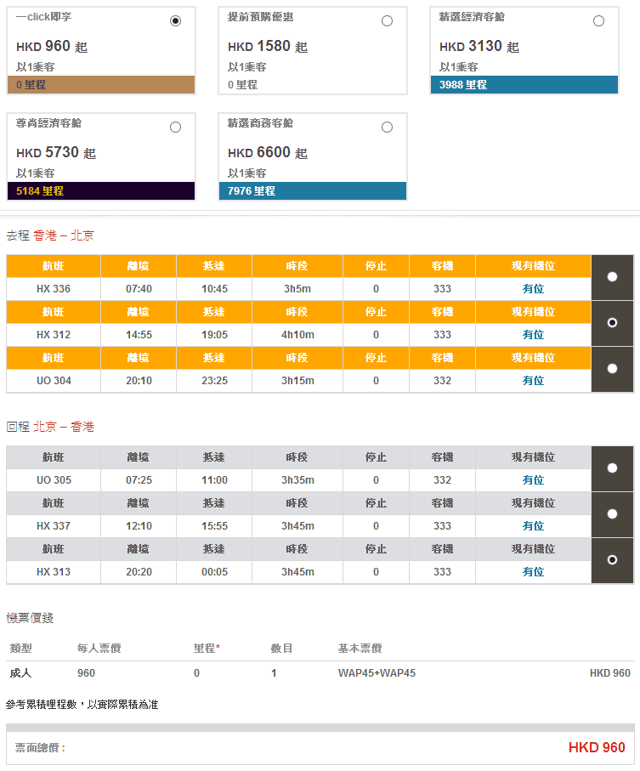Open 有位 availability link for UO 304
Viewport: 640px width, 771px height.
(533, 381)
